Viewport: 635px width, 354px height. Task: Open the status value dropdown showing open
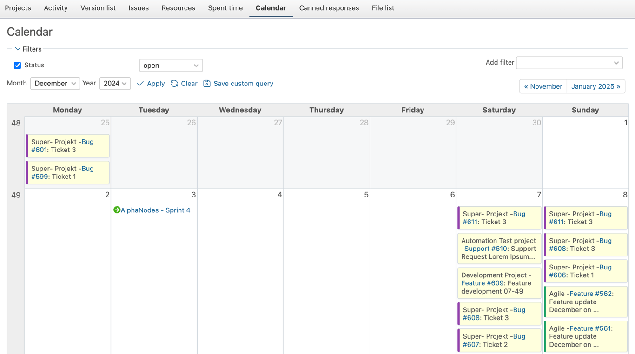[x=171, y=65]
